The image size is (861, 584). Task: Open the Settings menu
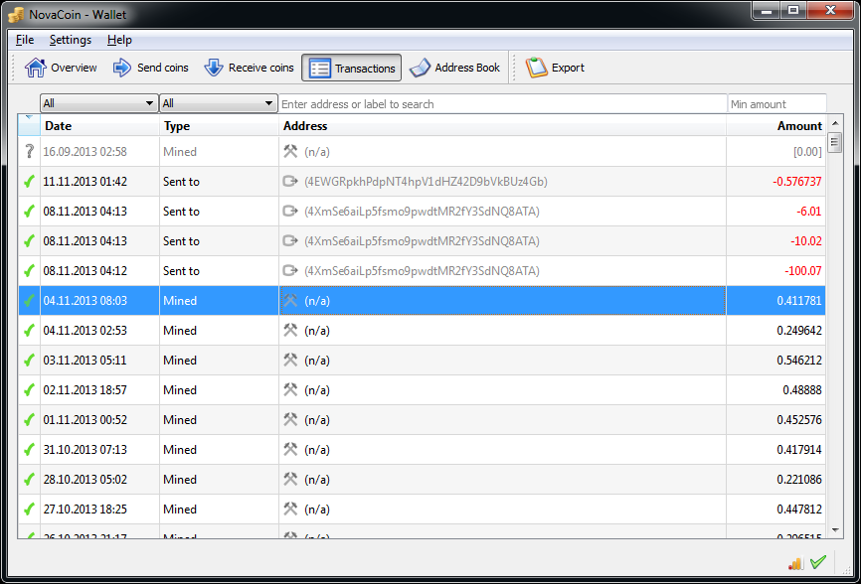tap(69, 40)
